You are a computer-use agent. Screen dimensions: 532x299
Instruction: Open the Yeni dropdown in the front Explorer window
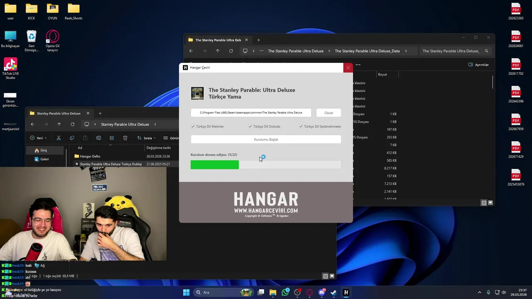point(38,138)
